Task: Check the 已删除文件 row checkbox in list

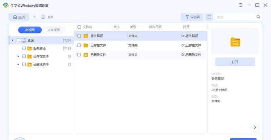Action: (x=79, y=54)
